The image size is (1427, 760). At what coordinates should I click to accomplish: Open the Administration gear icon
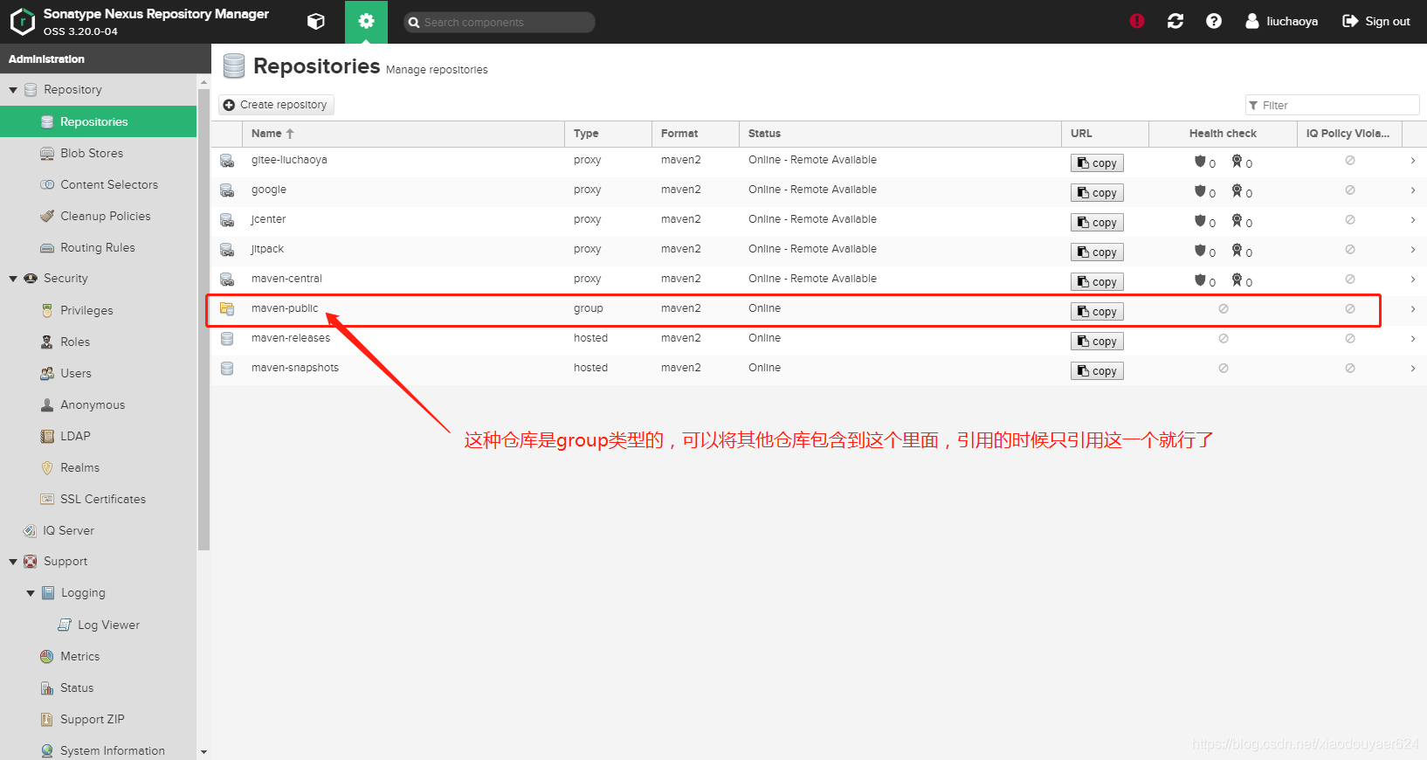pyautogui.click(x=366, y=21)
